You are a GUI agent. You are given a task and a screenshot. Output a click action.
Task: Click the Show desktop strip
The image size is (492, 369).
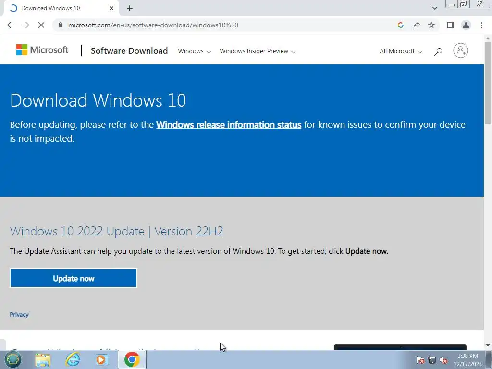489,359
